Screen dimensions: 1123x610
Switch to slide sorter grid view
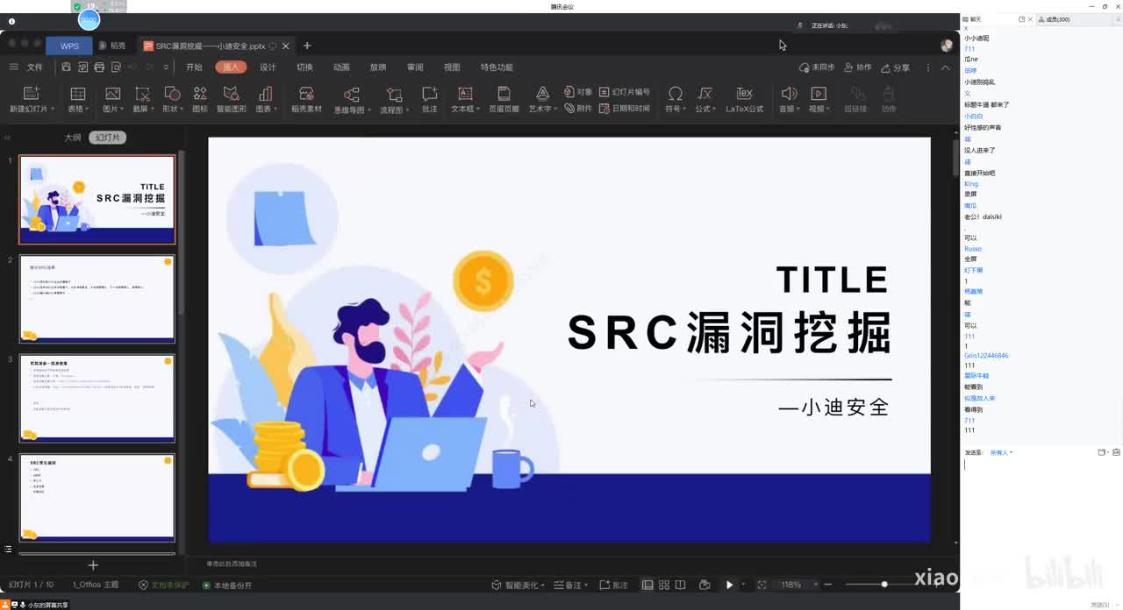664,585
